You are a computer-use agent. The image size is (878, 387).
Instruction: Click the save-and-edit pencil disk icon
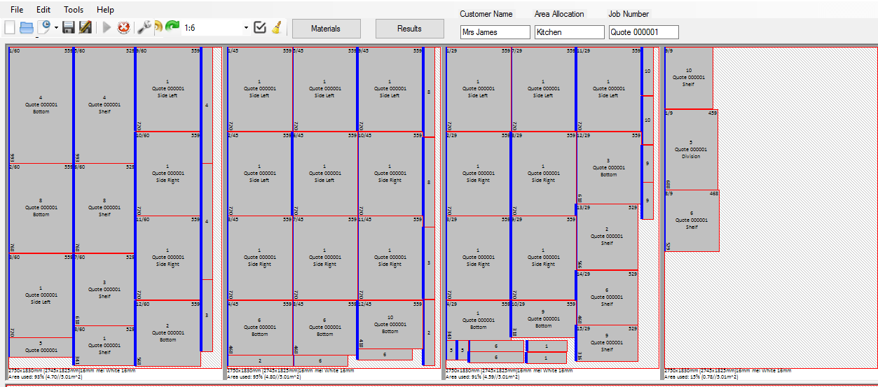[85, 27]
